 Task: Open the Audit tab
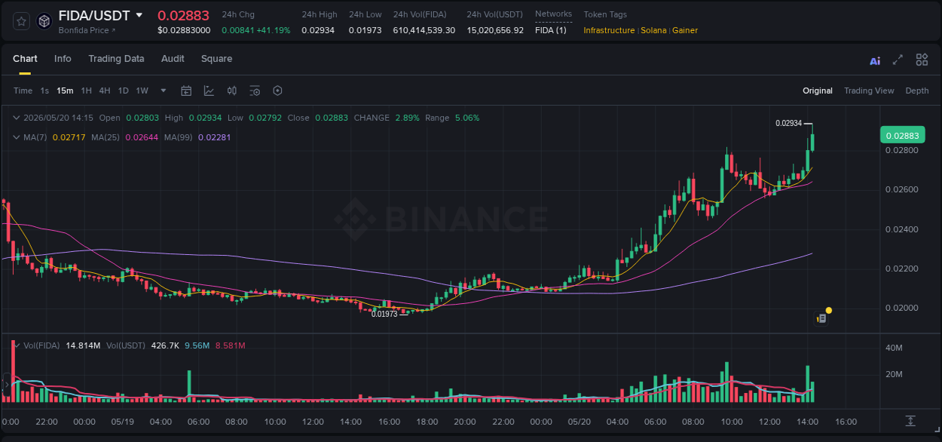click(173, 59)
